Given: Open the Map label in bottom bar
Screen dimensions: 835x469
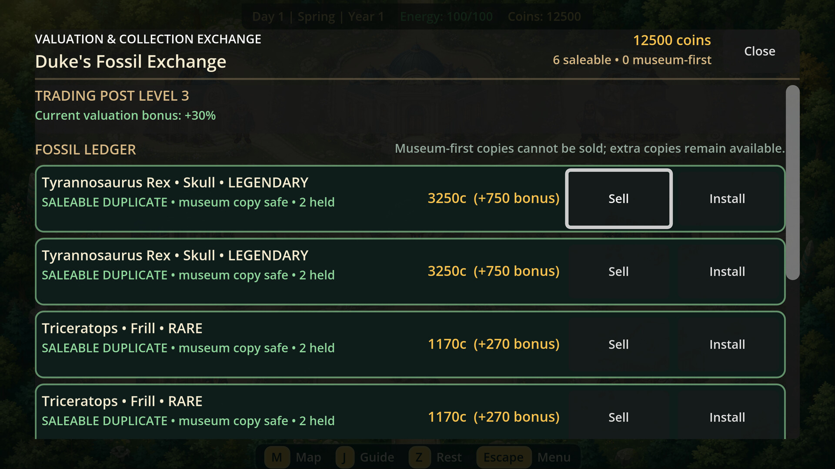Looking at the screenshot, I should point(308,457).
